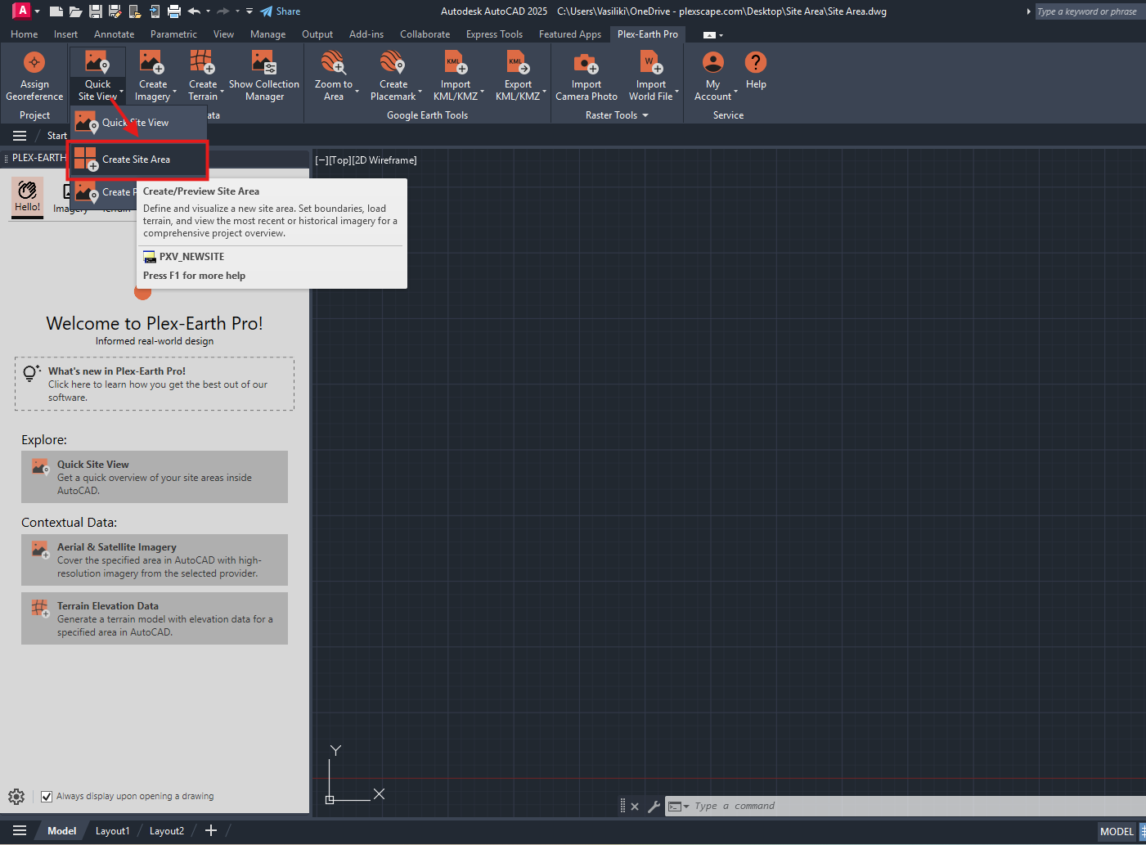Image resolution: width=1146 pixels, height=845 pixels.
Task: Choose Create Site Area menu item
Action: pos(137,160)
